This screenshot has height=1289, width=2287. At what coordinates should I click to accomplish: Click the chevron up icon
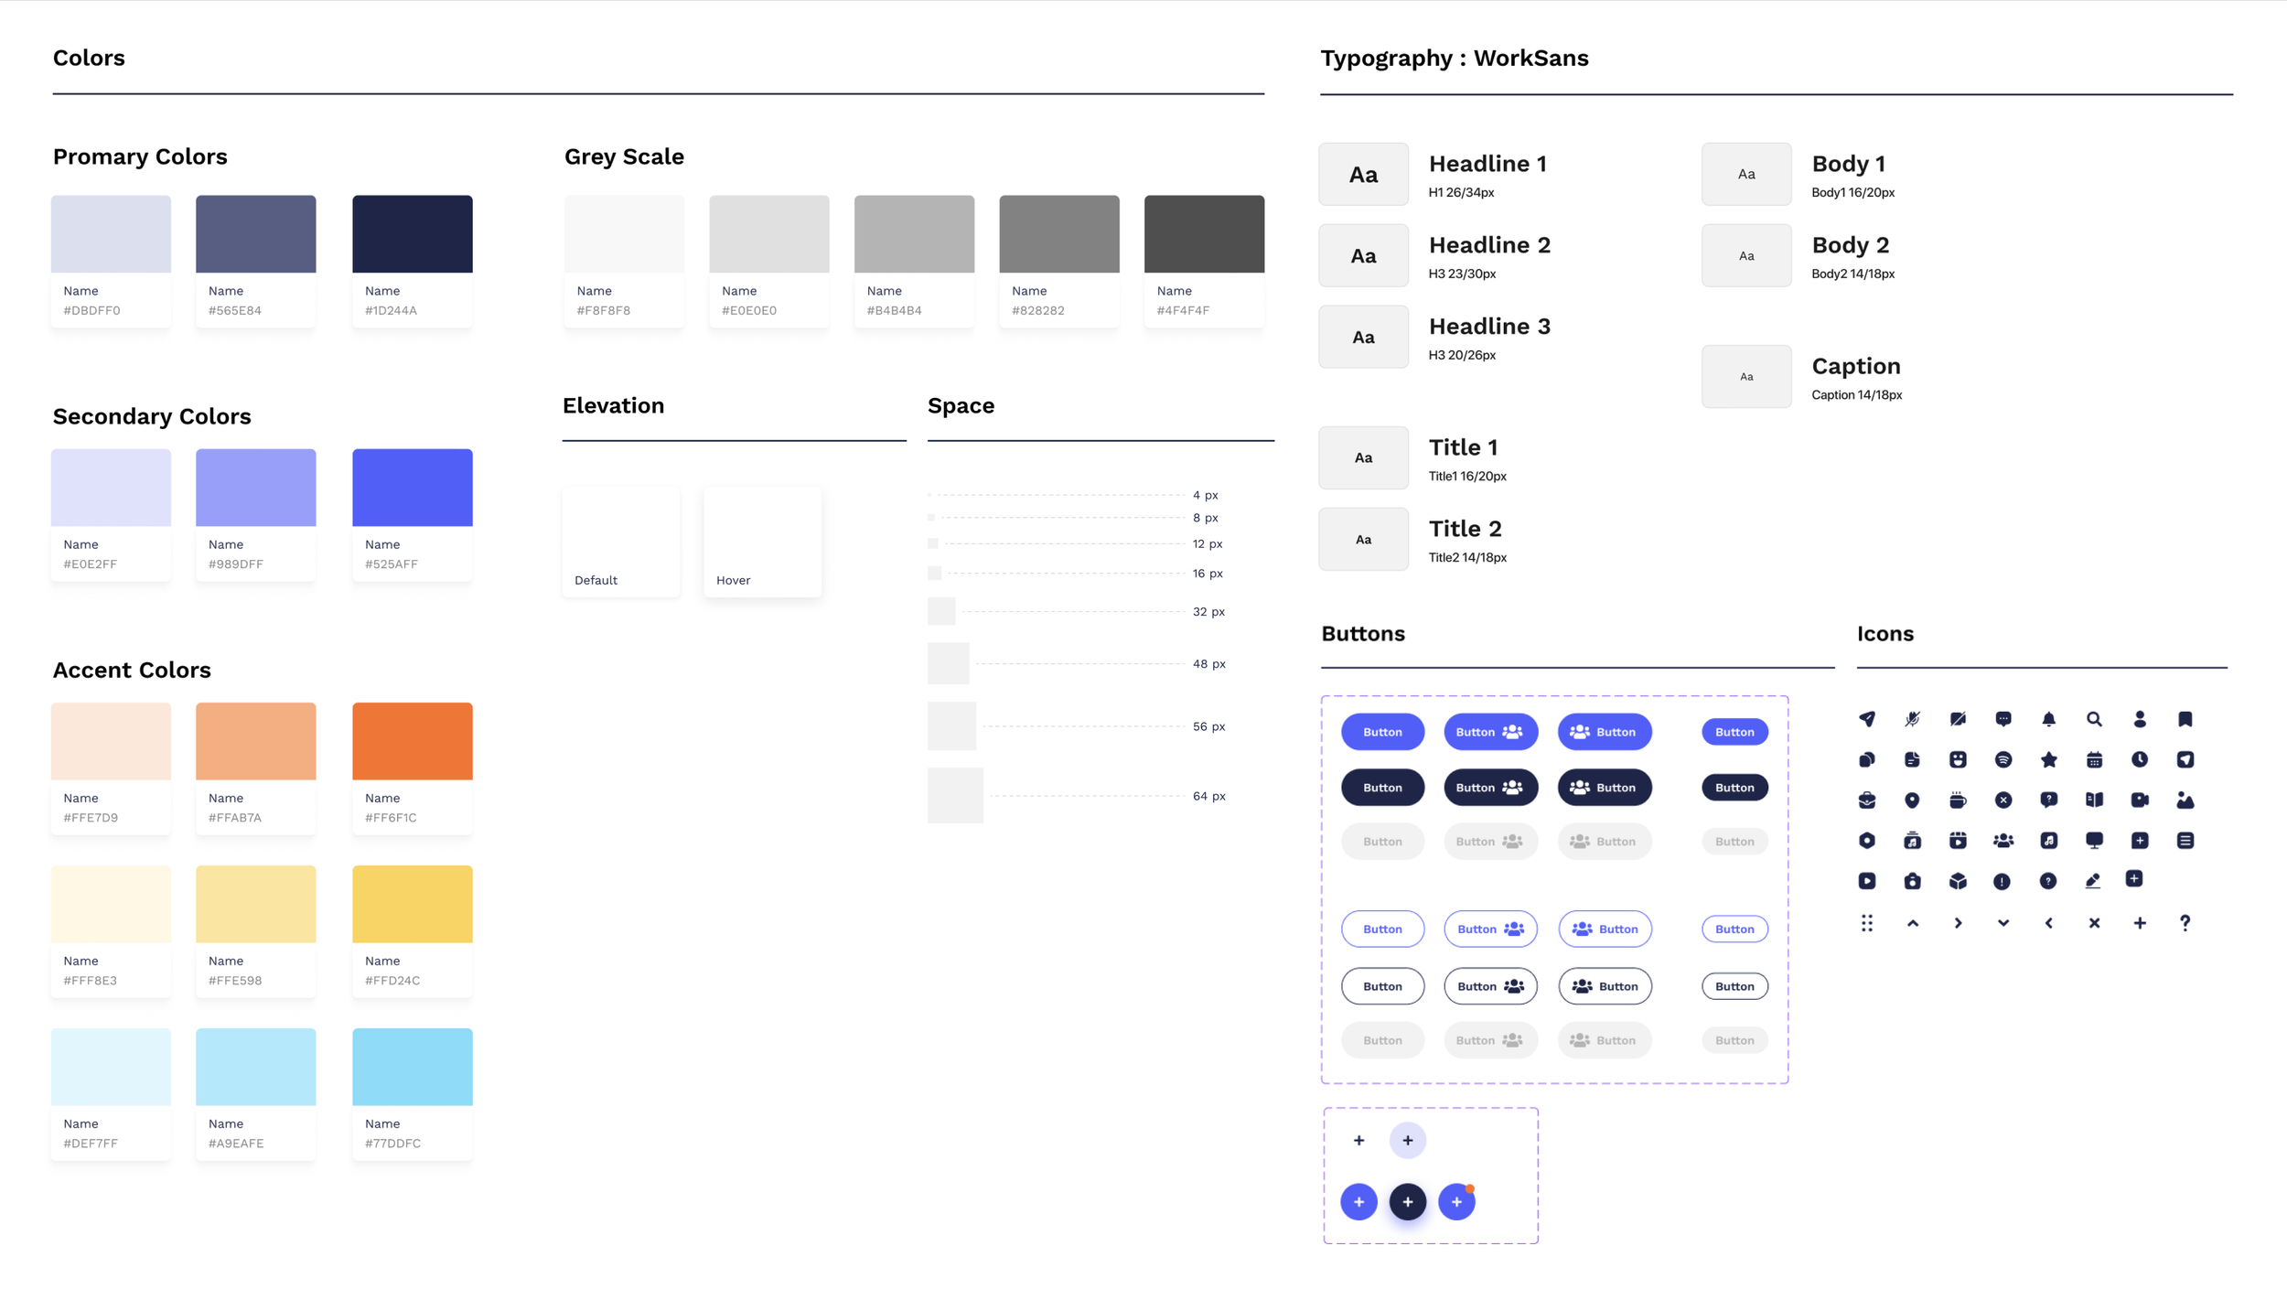pyautogui.click(x=1912, y=923)
